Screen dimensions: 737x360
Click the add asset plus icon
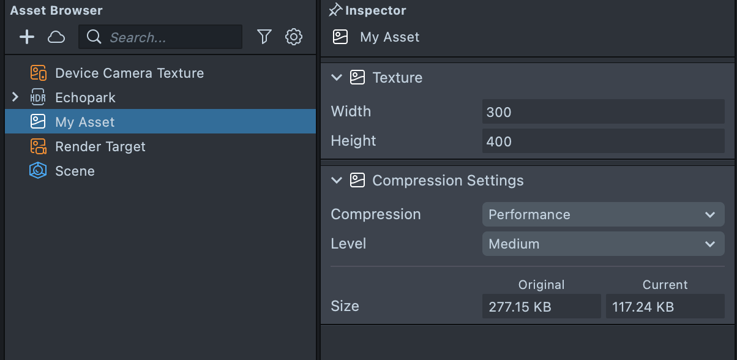pos(27,37)
